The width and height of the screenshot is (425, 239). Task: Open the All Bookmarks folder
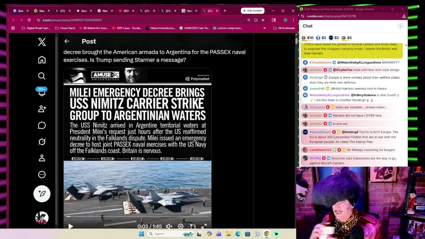284,28
